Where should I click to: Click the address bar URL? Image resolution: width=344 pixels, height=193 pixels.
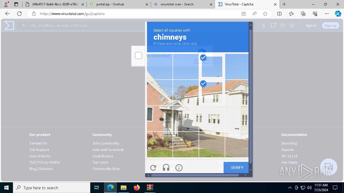(x=72, y=14)
